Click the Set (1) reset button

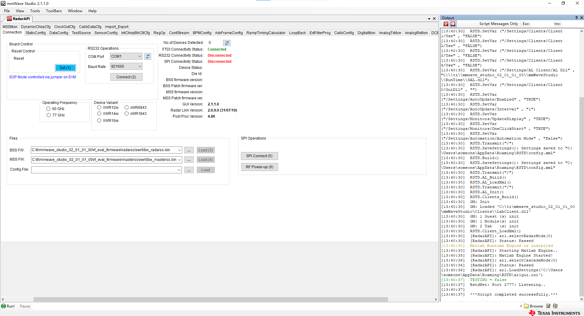point(65,68)
